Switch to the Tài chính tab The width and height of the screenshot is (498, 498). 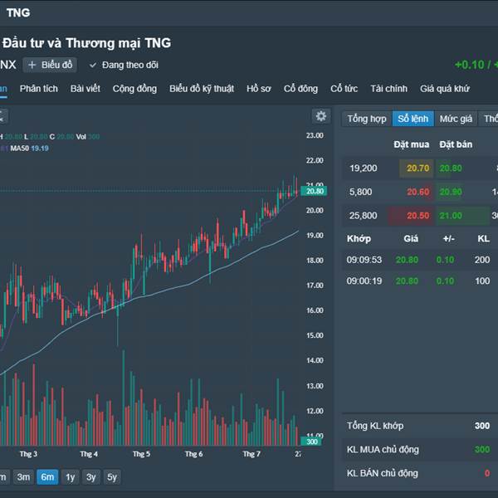pos(388,89)
